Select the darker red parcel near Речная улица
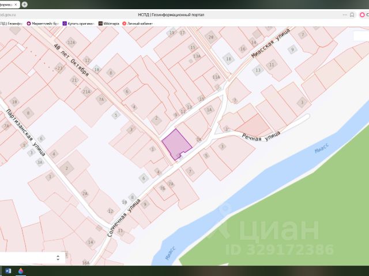This screenshot has height=276, width=369. click(253, 126)
